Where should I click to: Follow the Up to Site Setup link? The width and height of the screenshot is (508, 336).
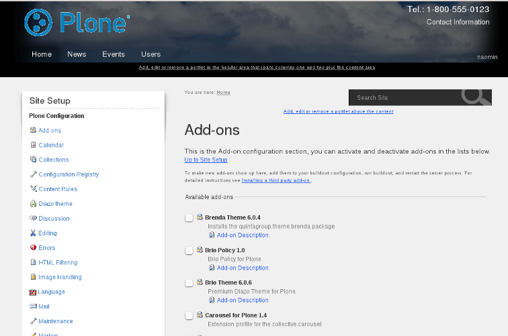206,160
